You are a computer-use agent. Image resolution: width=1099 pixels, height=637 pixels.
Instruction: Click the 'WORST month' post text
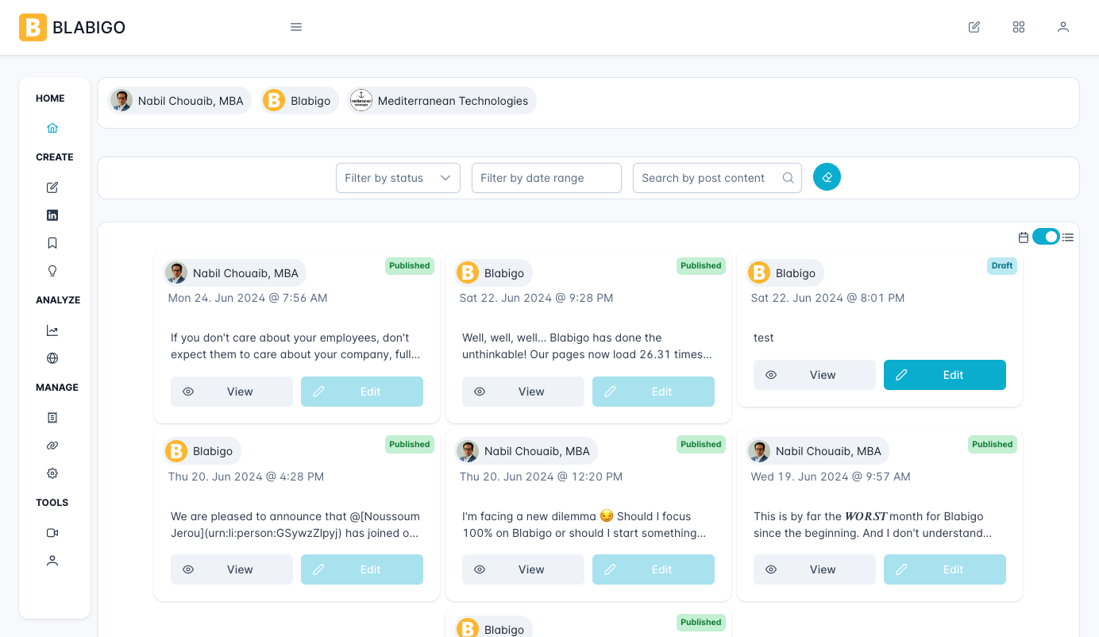click(x=873, y=525)
